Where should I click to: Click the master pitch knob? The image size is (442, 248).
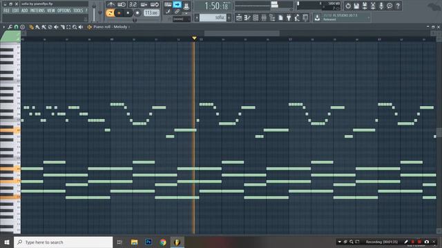click(x=100, y=12)
